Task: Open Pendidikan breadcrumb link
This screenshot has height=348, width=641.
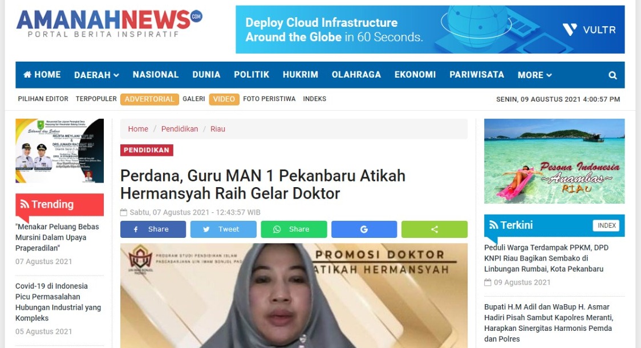Action: click(x=180, y=129)
